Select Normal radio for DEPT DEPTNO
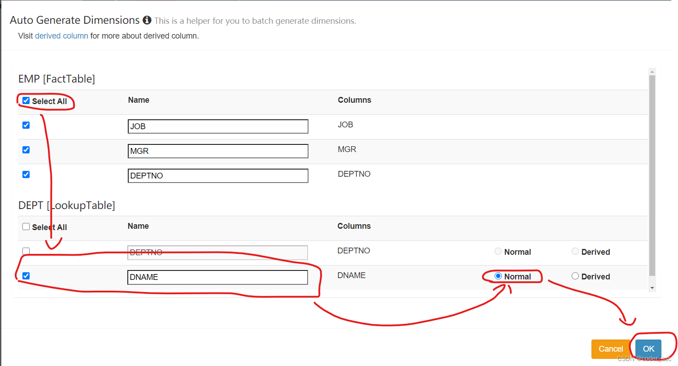The height and width of the screenshot is (366, 678). [x=498, y=251]
